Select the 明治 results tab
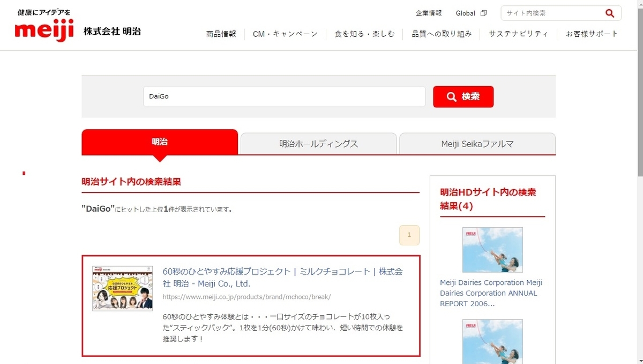 (x=160, y=142)
